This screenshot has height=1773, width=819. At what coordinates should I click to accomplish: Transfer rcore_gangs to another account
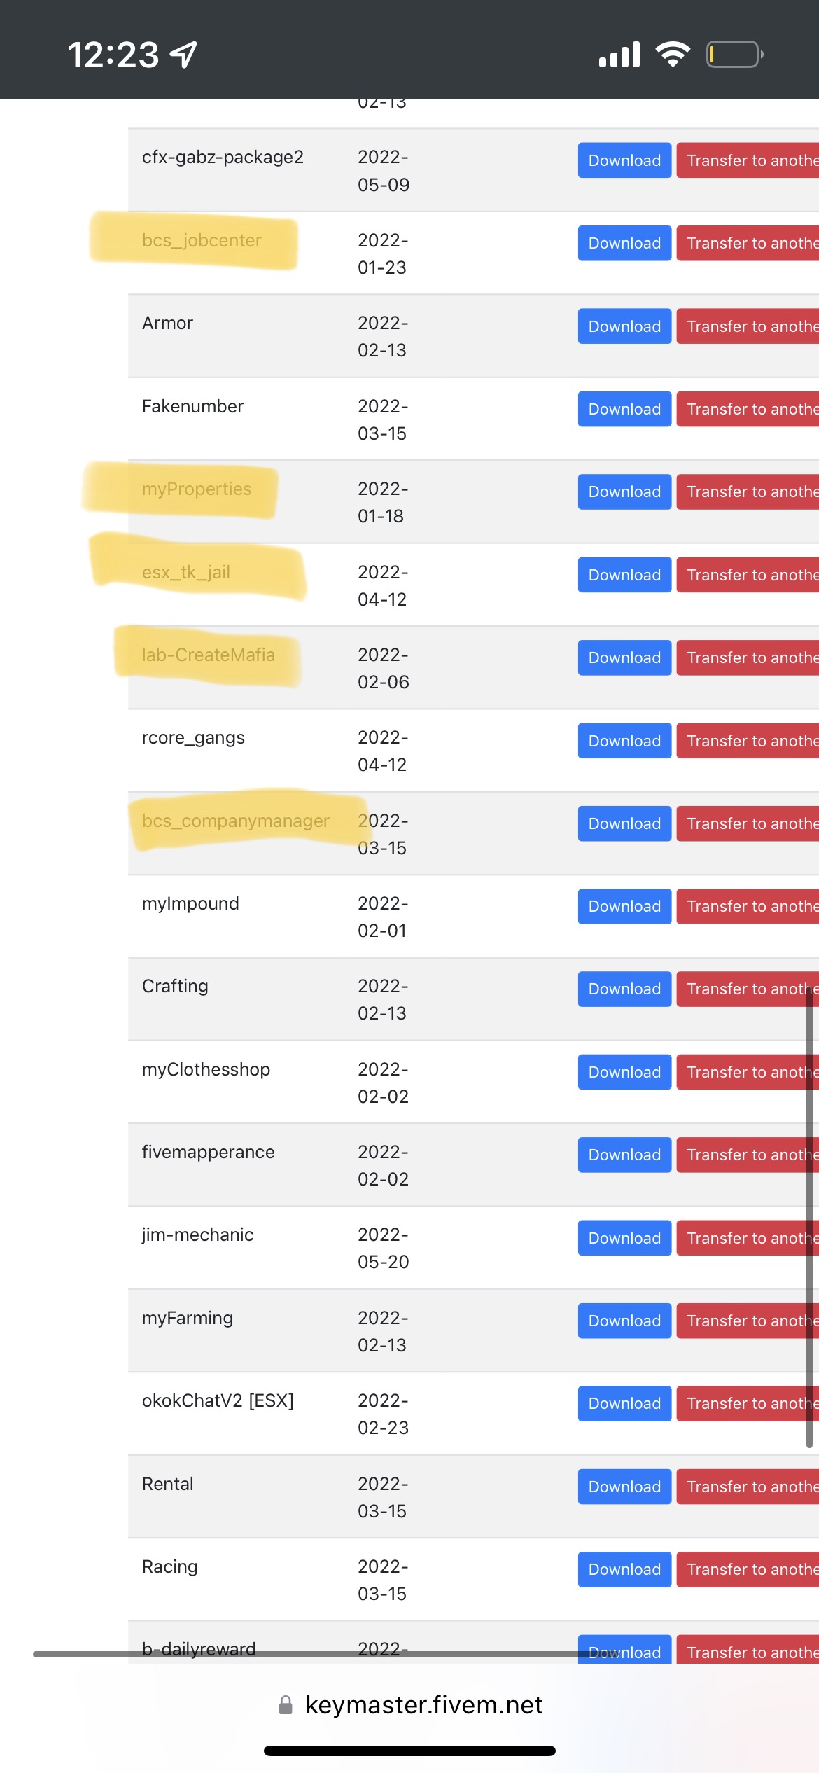pos(748,741)
